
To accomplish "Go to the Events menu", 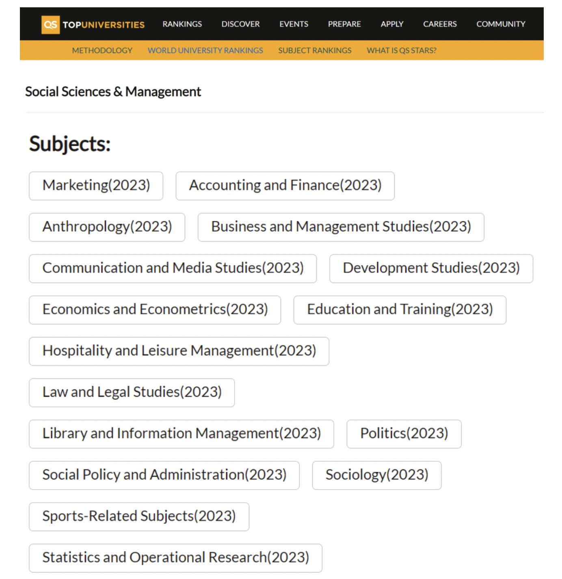I will click(294, 24).
